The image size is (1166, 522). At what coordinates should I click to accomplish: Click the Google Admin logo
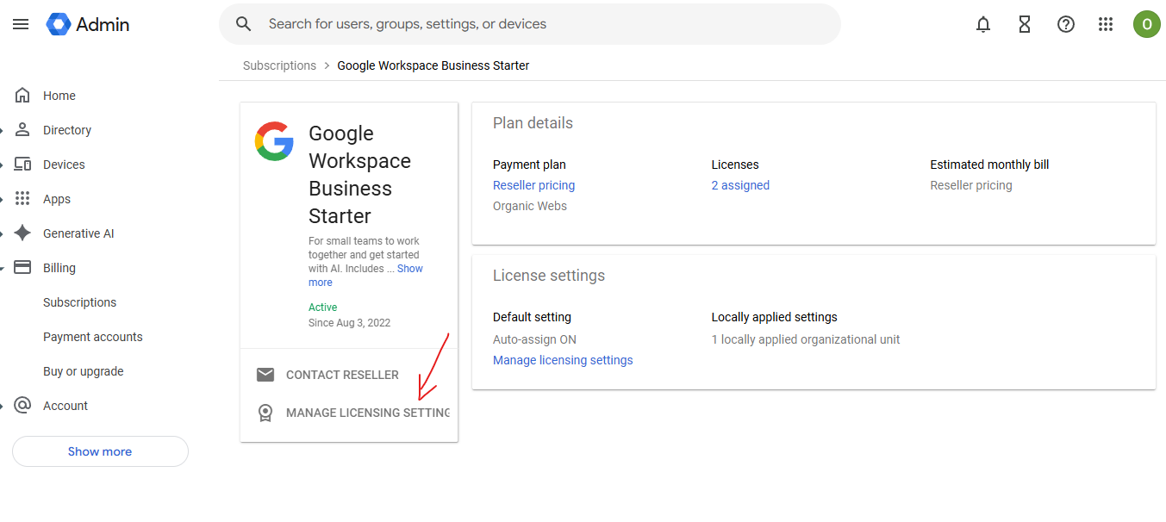pos(88,24)
